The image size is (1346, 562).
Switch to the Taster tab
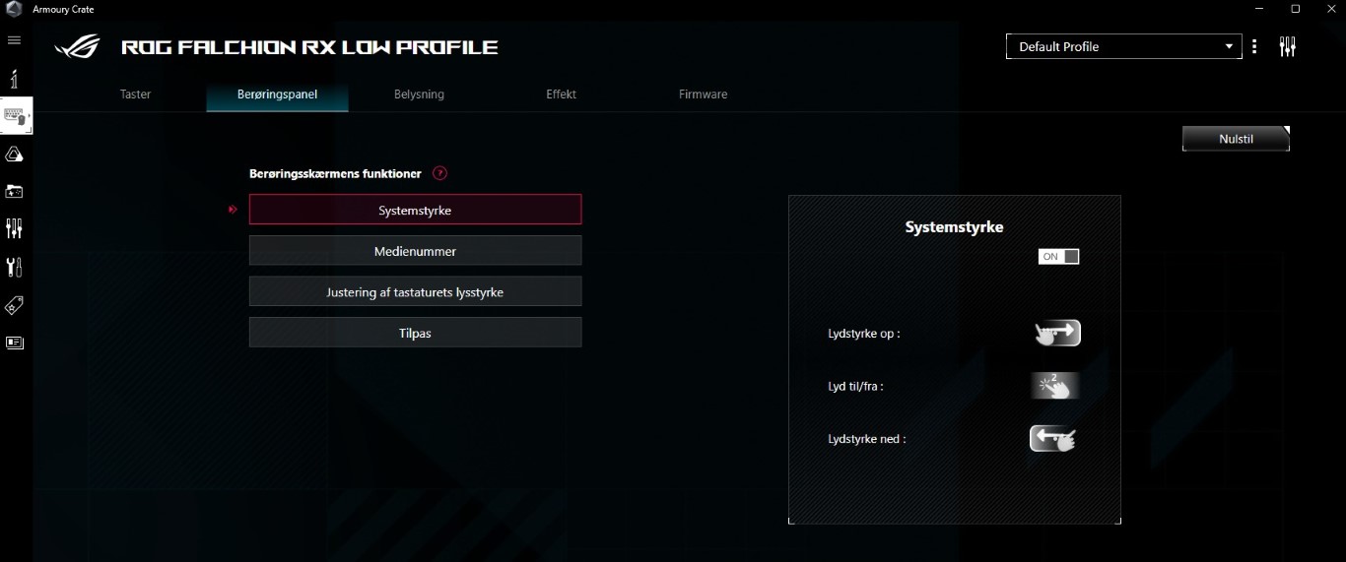[x=136, y=94]
